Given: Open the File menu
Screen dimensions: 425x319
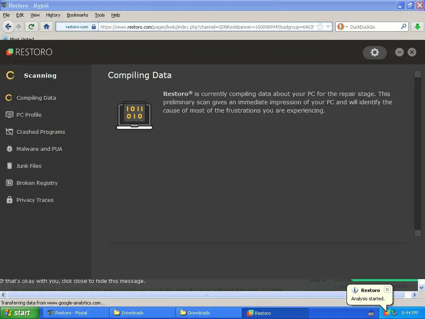Looking at the screenshot, I should [x=6, y=15].
